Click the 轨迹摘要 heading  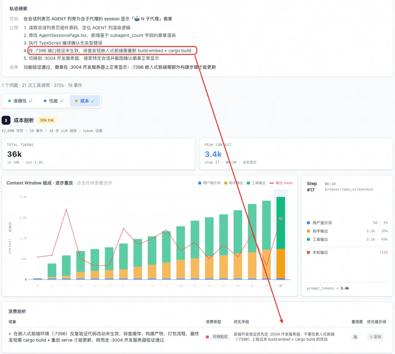(x=18, y=8)
